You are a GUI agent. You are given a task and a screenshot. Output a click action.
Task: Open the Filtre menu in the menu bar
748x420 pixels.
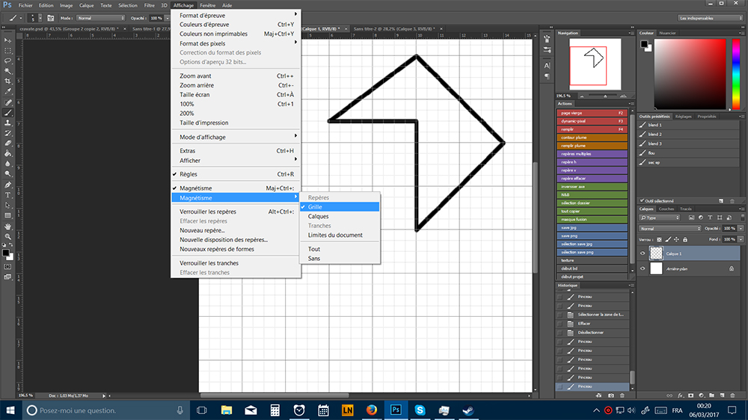[150, 5]
